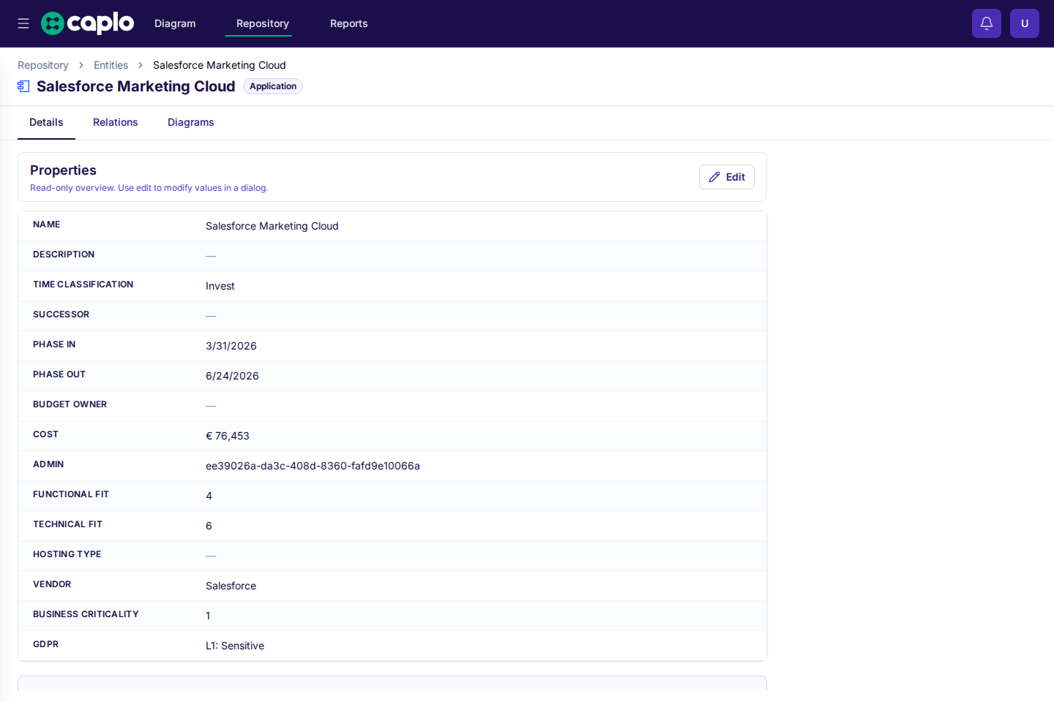
Task: Select the phase out date 6/24/2026
Action: coord(232,376)
